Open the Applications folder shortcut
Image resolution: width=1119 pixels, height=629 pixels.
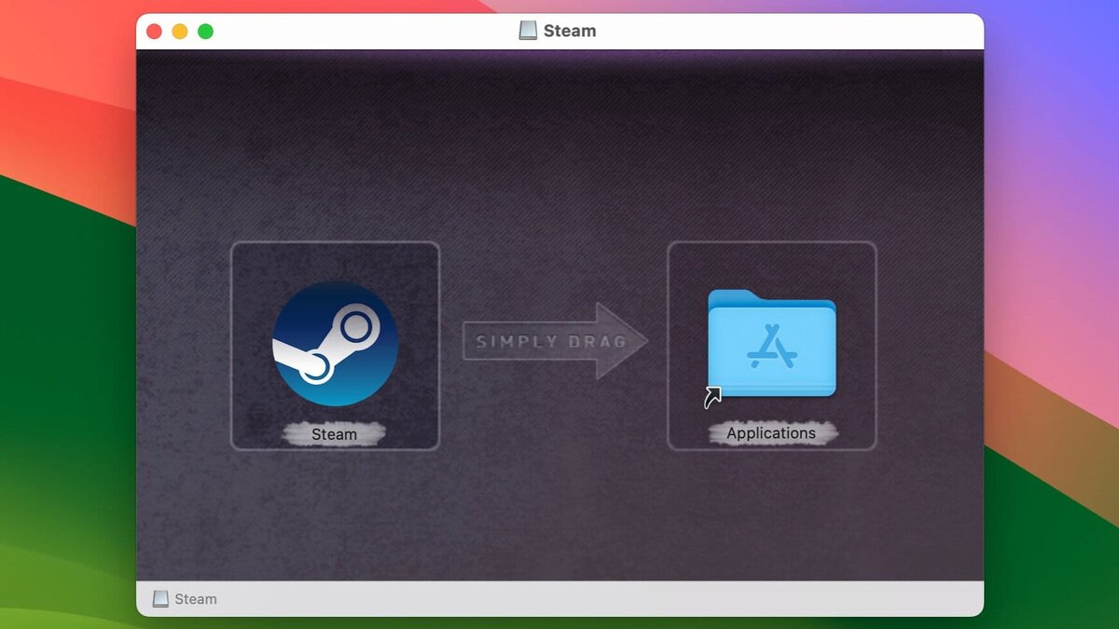771,344
